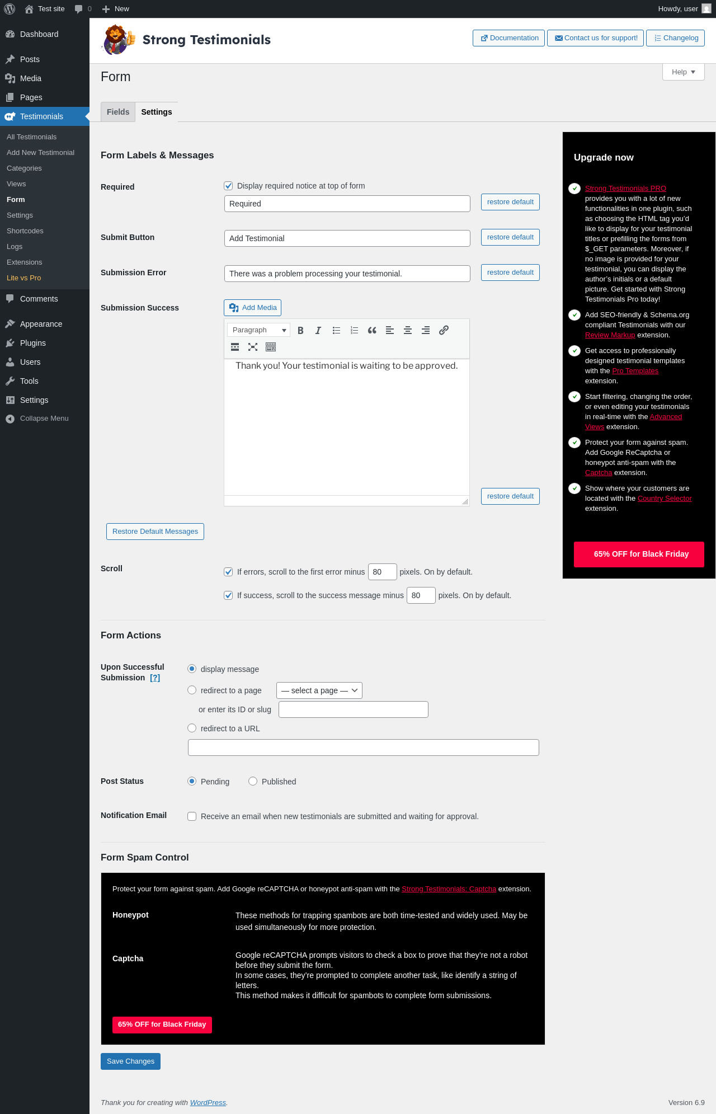Click the page ID or slug field

point(354,709)
